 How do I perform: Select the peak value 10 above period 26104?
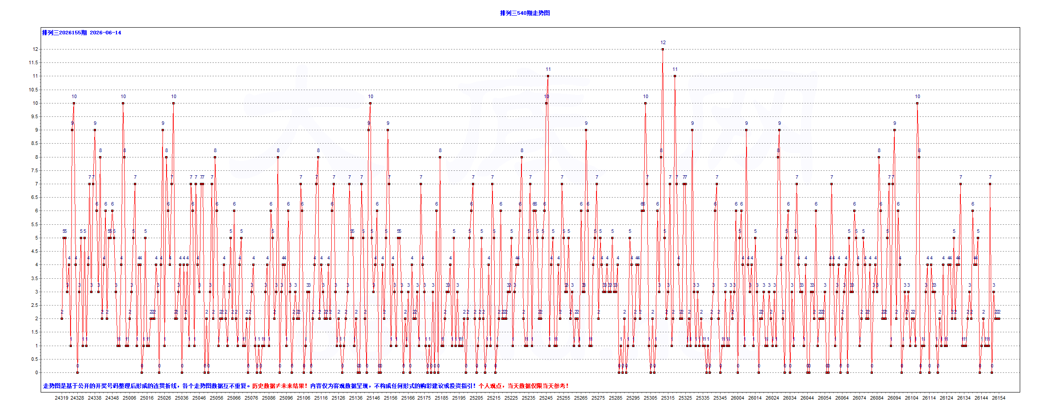pyautogui.click(x=917, y=103)
